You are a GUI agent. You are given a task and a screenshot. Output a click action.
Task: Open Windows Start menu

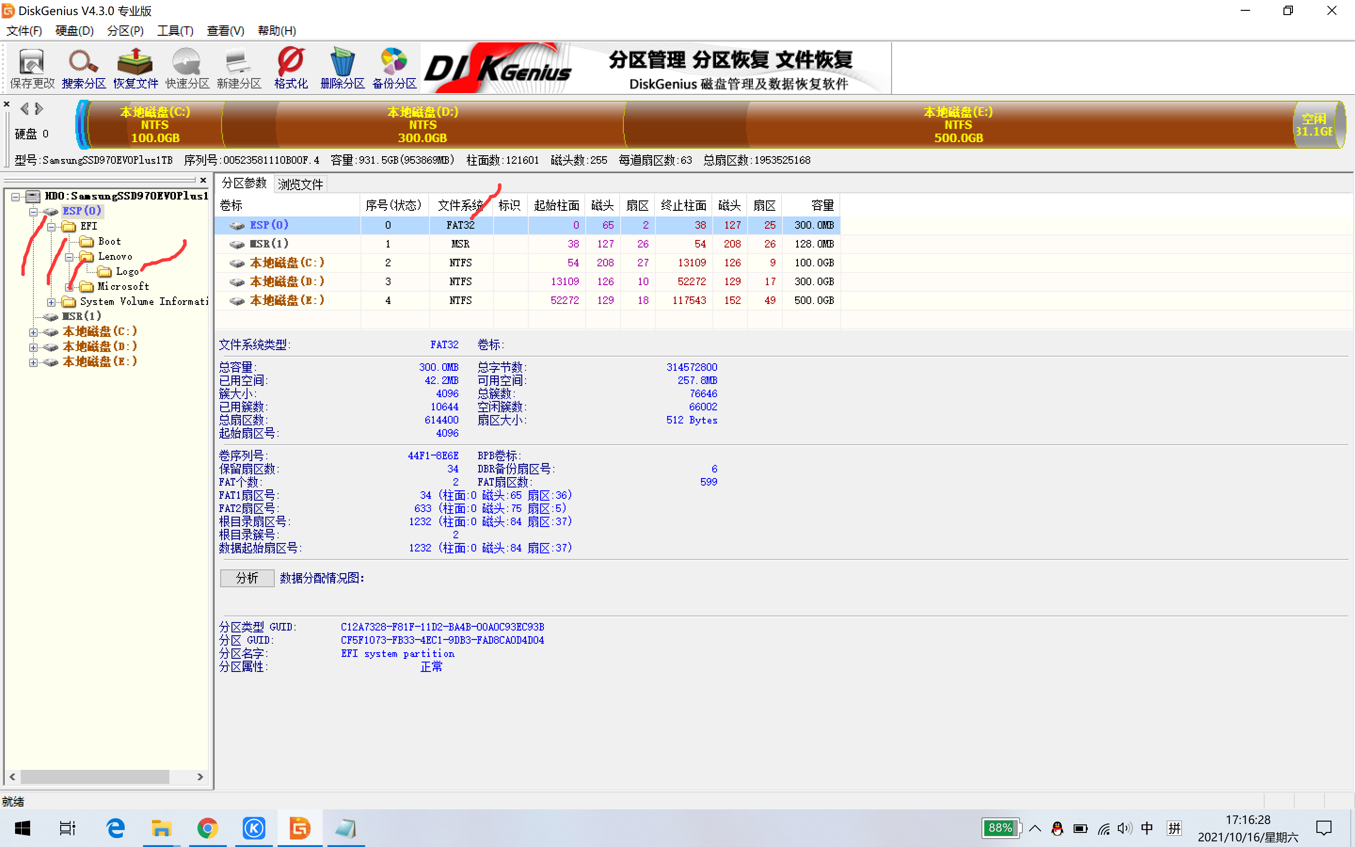[23, 828]
